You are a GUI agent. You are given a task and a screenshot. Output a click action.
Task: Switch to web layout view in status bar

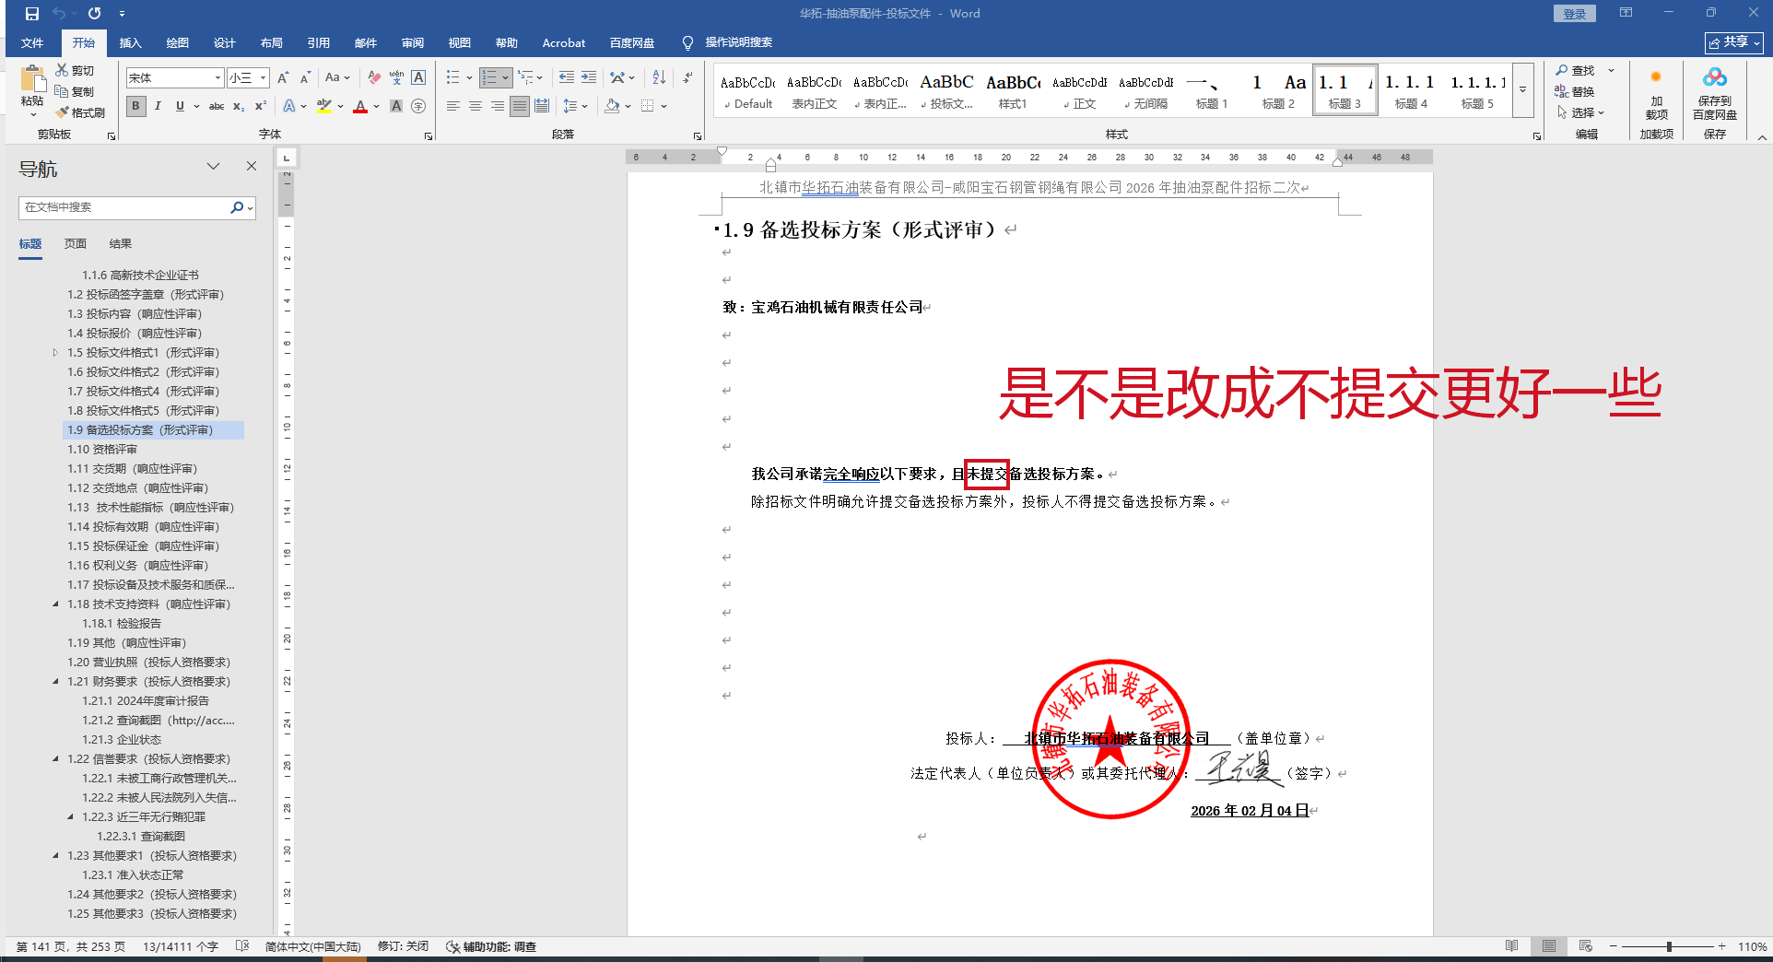click(x=1585, y=946)
